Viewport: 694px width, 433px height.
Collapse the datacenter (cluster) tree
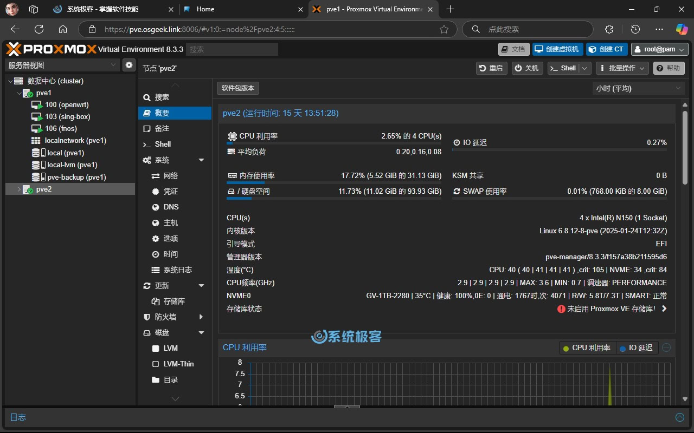(x=10, y=81)
